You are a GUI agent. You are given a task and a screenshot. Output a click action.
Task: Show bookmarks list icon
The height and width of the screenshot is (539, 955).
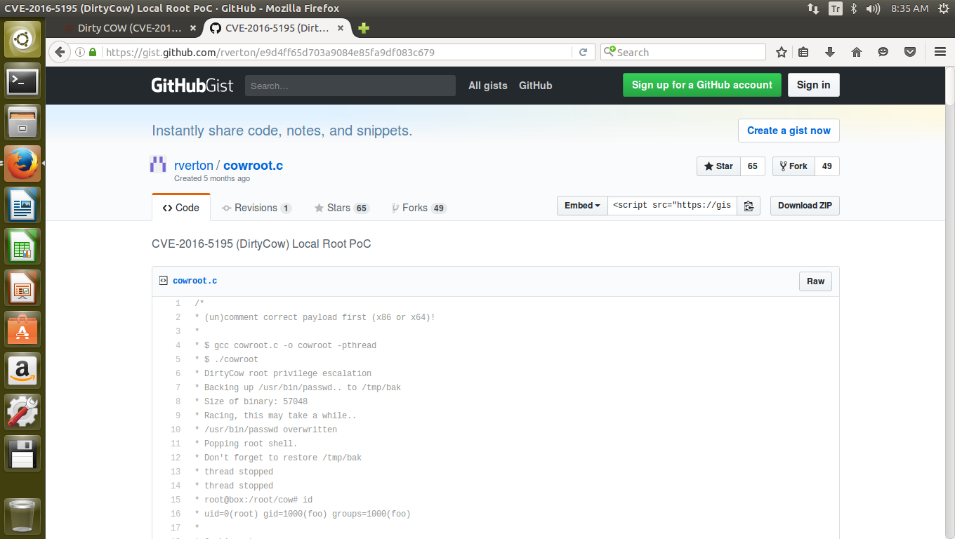click(x=804, y=52)
